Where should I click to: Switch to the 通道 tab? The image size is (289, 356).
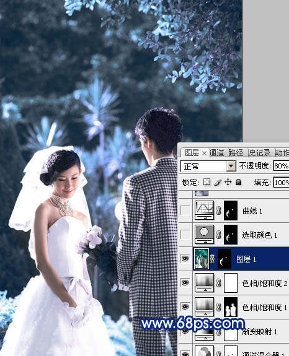(216, 152)
